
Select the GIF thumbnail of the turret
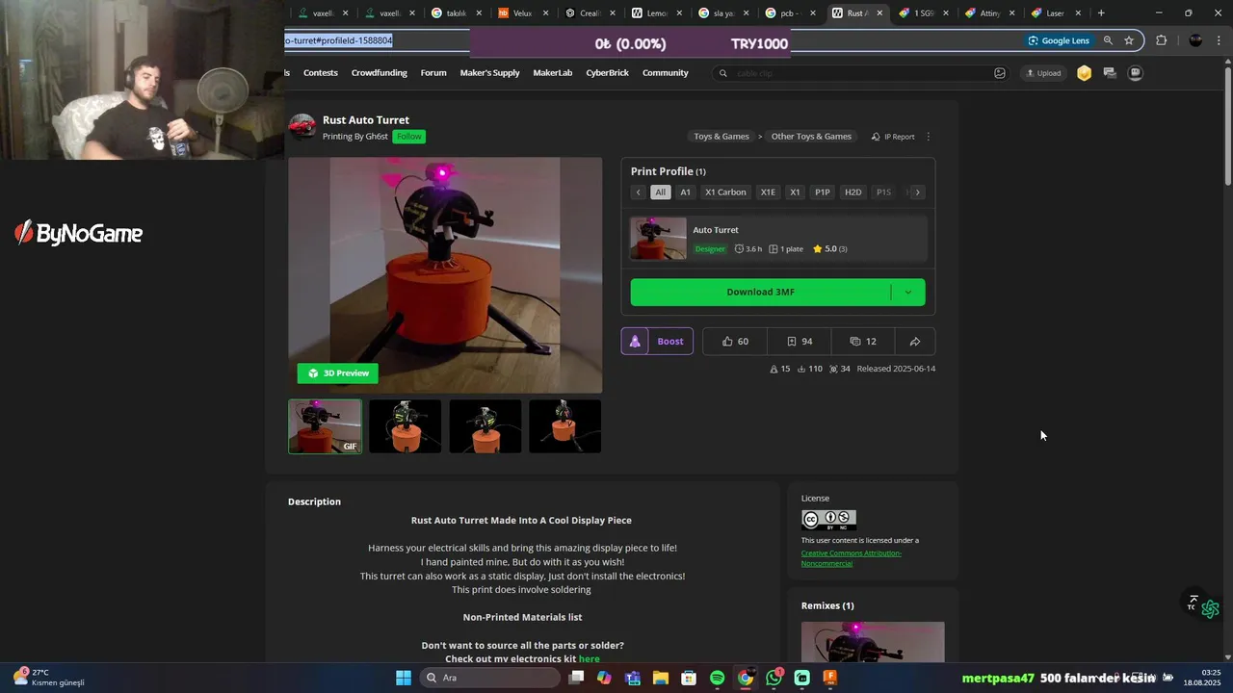coord(326,426)
